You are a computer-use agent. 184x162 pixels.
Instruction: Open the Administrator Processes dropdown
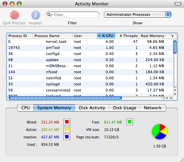(x=137, y=15)
